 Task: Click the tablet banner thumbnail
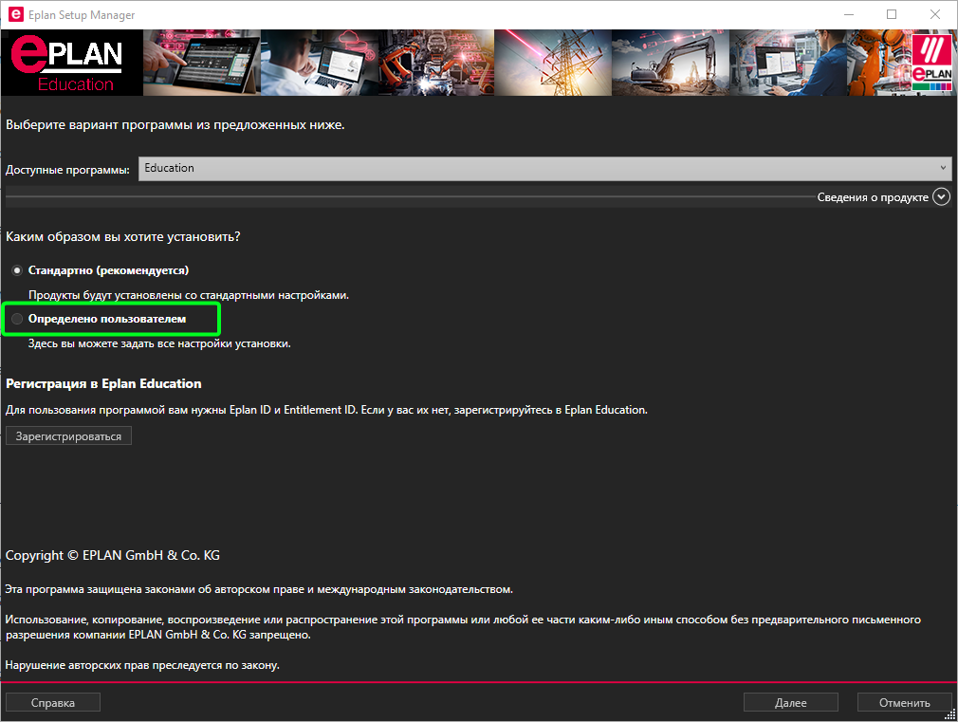click(x=202, y=63)
